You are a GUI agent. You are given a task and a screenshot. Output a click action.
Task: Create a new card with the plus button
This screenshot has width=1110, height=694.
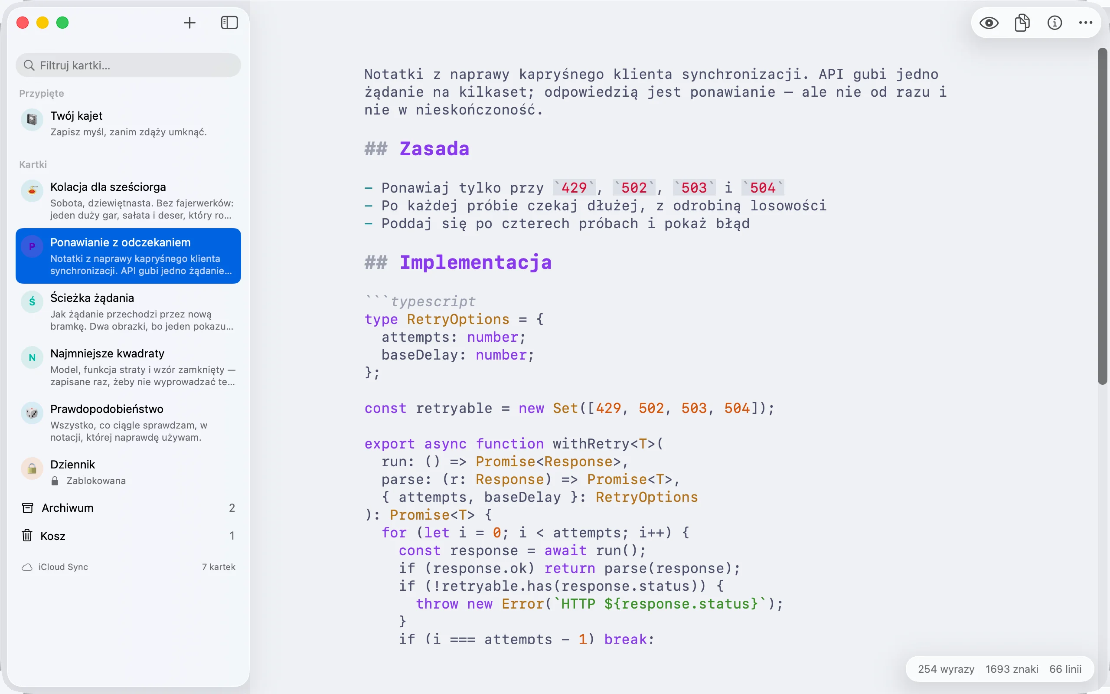click(x=189, y=23)
